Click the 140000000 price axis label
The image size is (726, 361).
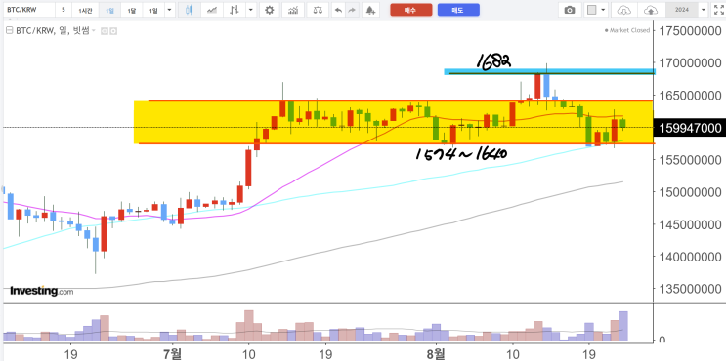point(691,257)
